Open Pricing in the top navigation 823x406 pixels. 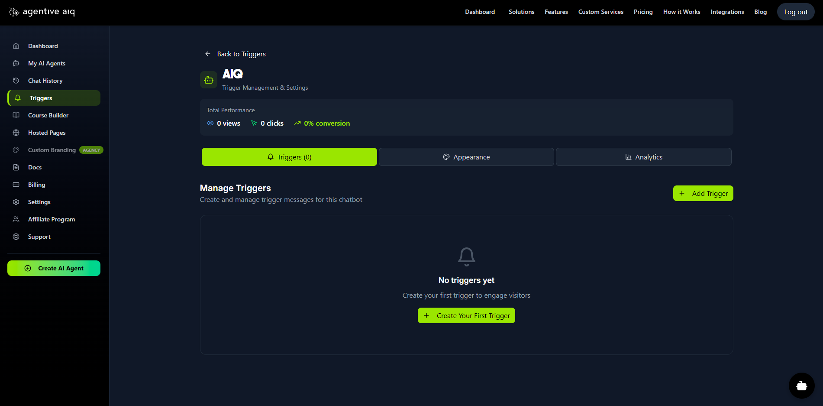point(643,12)
